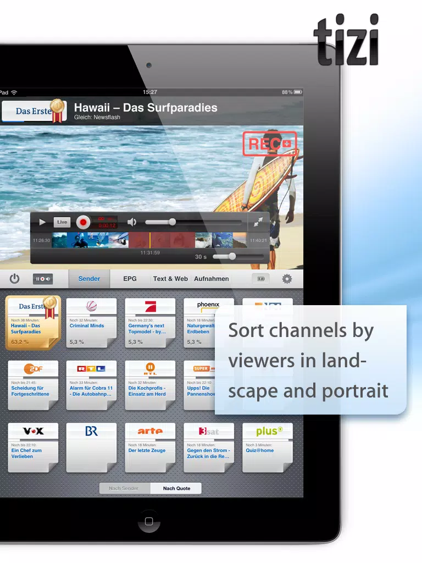422x563 pixels.
Task: Select the VOX channel card
Action: click(33, 448)
